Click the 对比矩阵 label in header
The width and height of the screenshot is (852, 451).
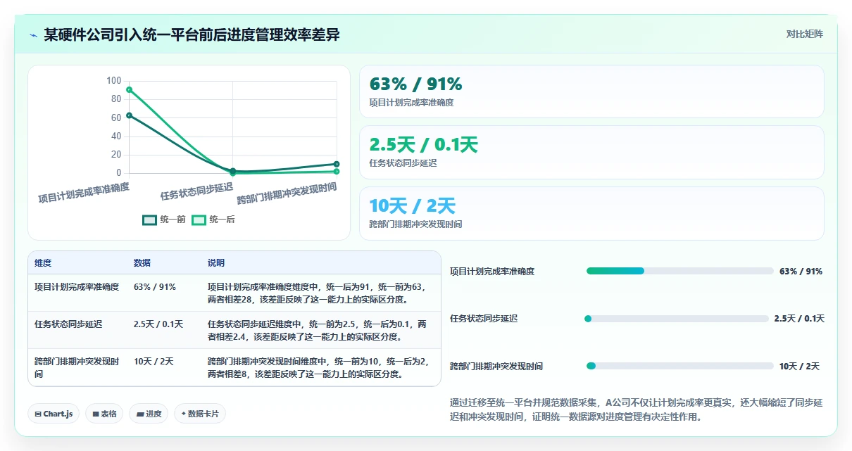pyautogui.click(x=804, y=34)
